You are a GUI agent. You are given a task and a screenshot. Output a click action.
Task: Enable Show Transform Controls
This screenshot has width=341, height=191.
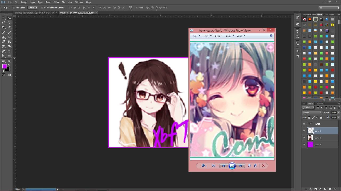point(42,8)
